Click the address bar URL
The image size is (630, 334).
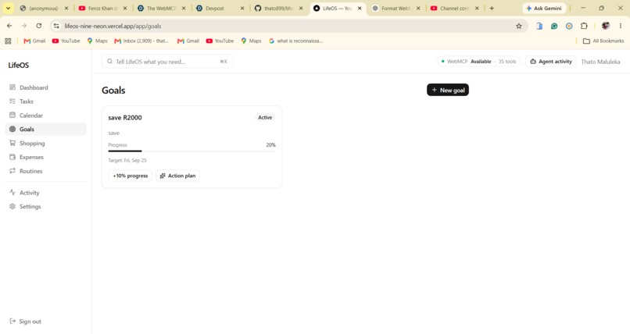(113, 26)
